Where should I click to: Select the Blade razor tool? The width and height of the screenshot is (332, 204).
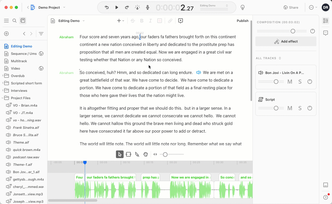137,154
